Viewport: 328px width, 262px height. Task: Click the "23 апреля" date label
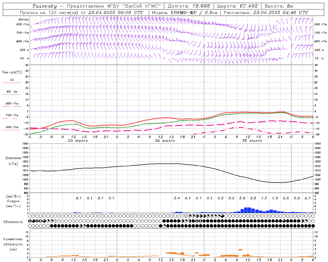(x=78, y=141)
